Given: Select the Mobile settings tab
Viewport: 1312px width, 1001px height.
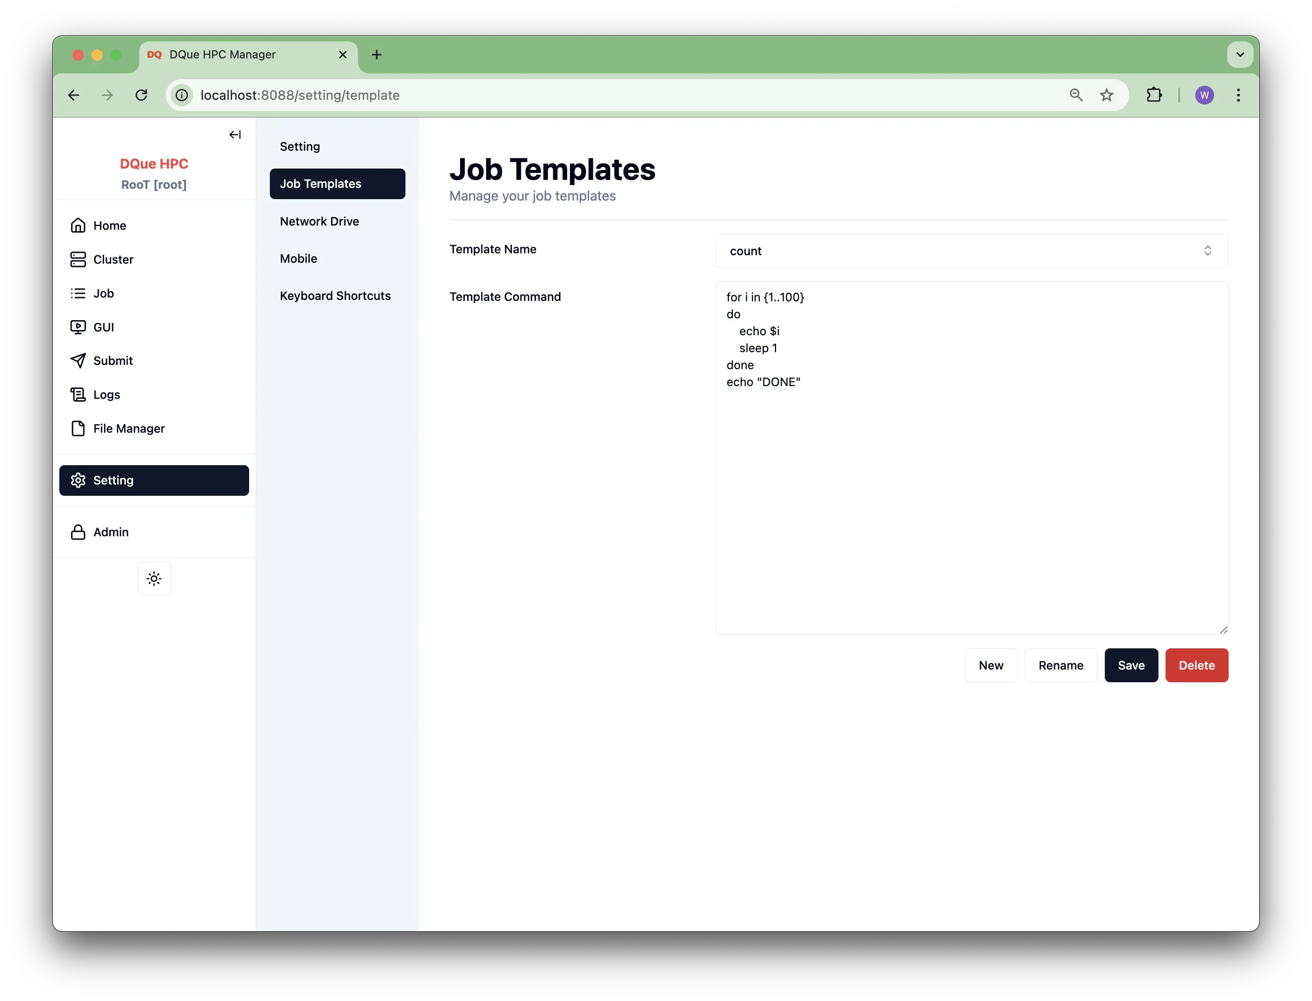Looking at the screenshot, I should coord(299,258).
